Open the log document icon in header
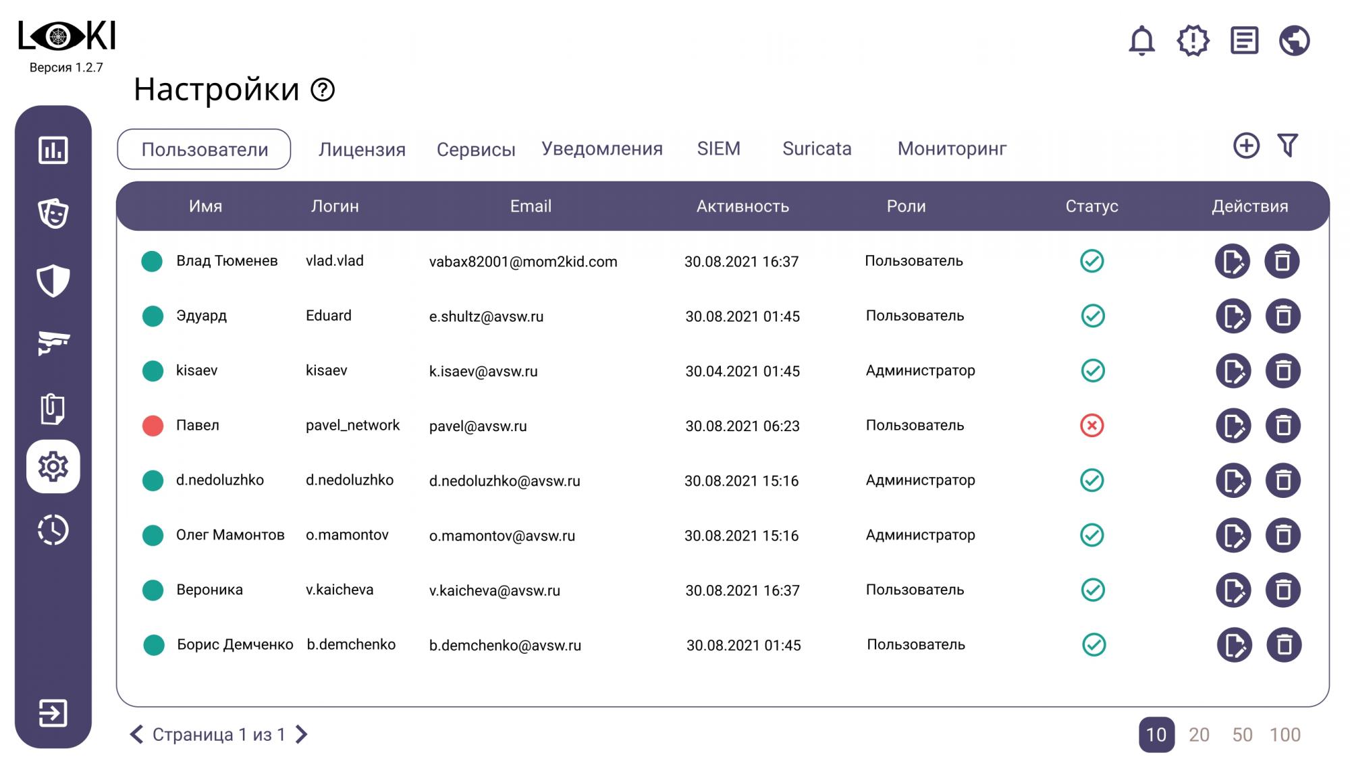This screenshot has height=759, width=1350. point(1244,40)
